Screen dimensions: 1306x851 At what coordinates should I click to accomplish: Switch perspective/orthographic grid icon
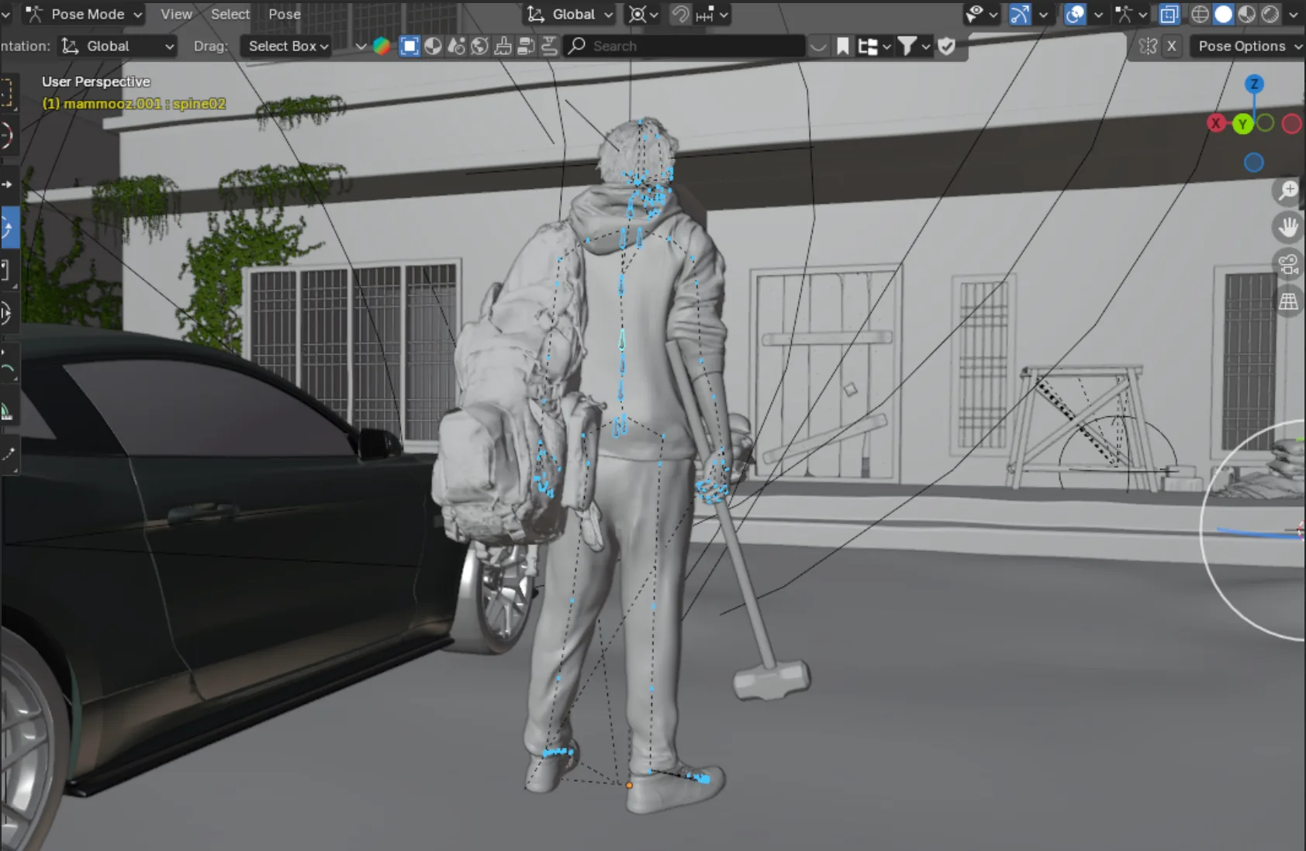click(1288, 301)
